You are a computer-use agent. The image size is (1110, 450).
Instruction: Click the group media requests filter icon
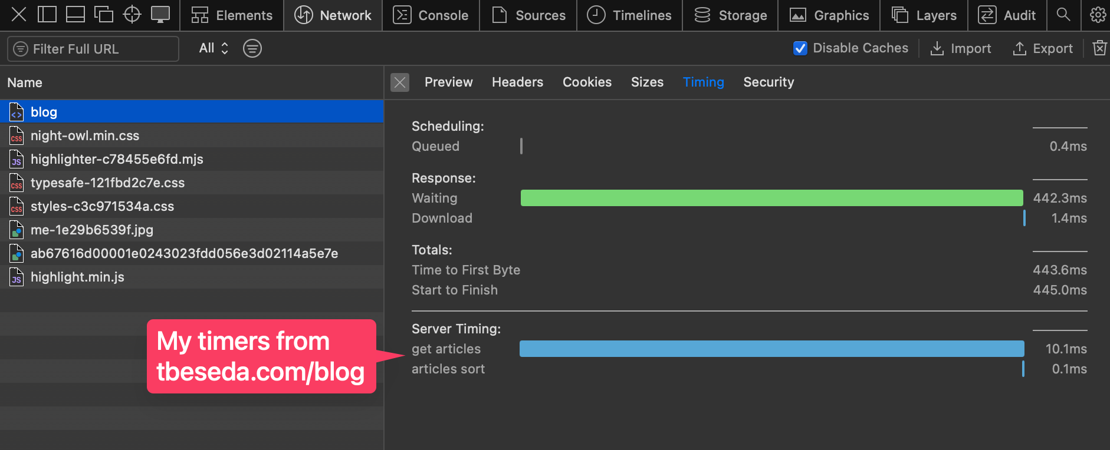pos(252,48)
